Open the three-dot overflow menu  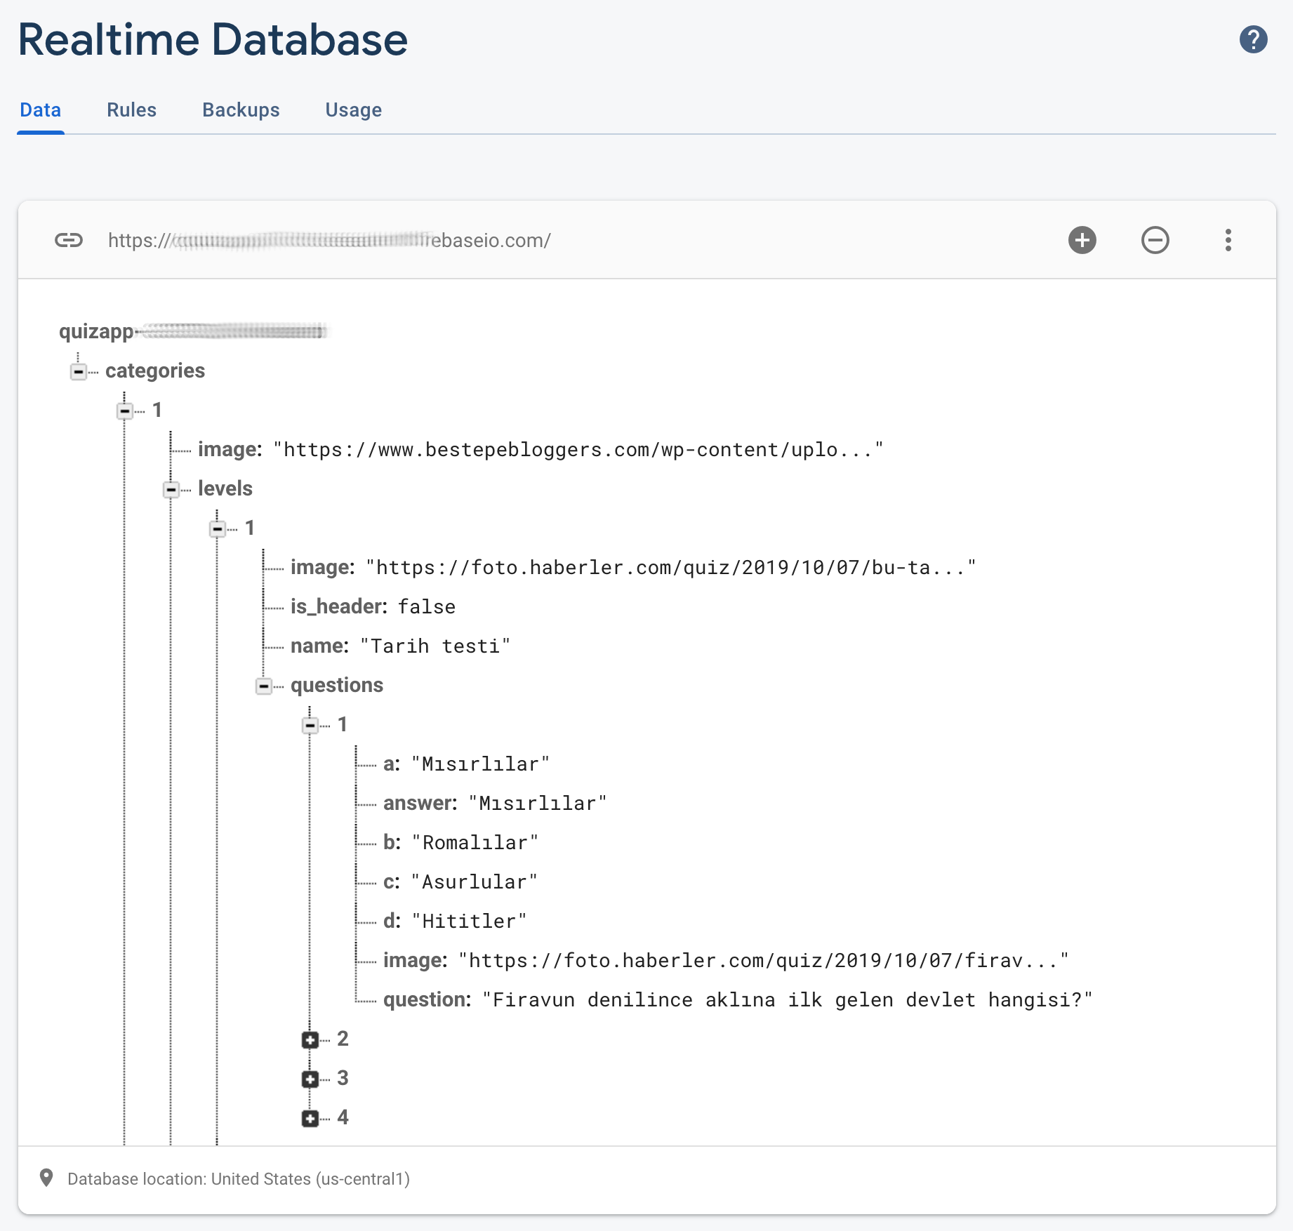(x=1228, y=240)
